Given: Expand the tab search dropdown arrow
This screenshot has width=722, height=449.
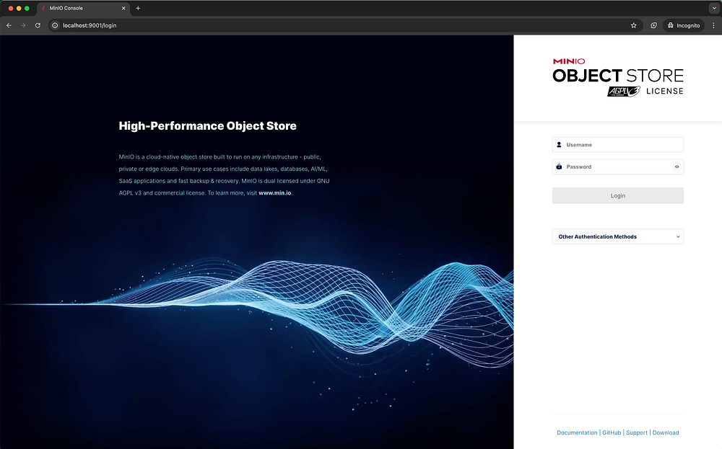Looking at the screenshot, I should (x=714, y=8).
